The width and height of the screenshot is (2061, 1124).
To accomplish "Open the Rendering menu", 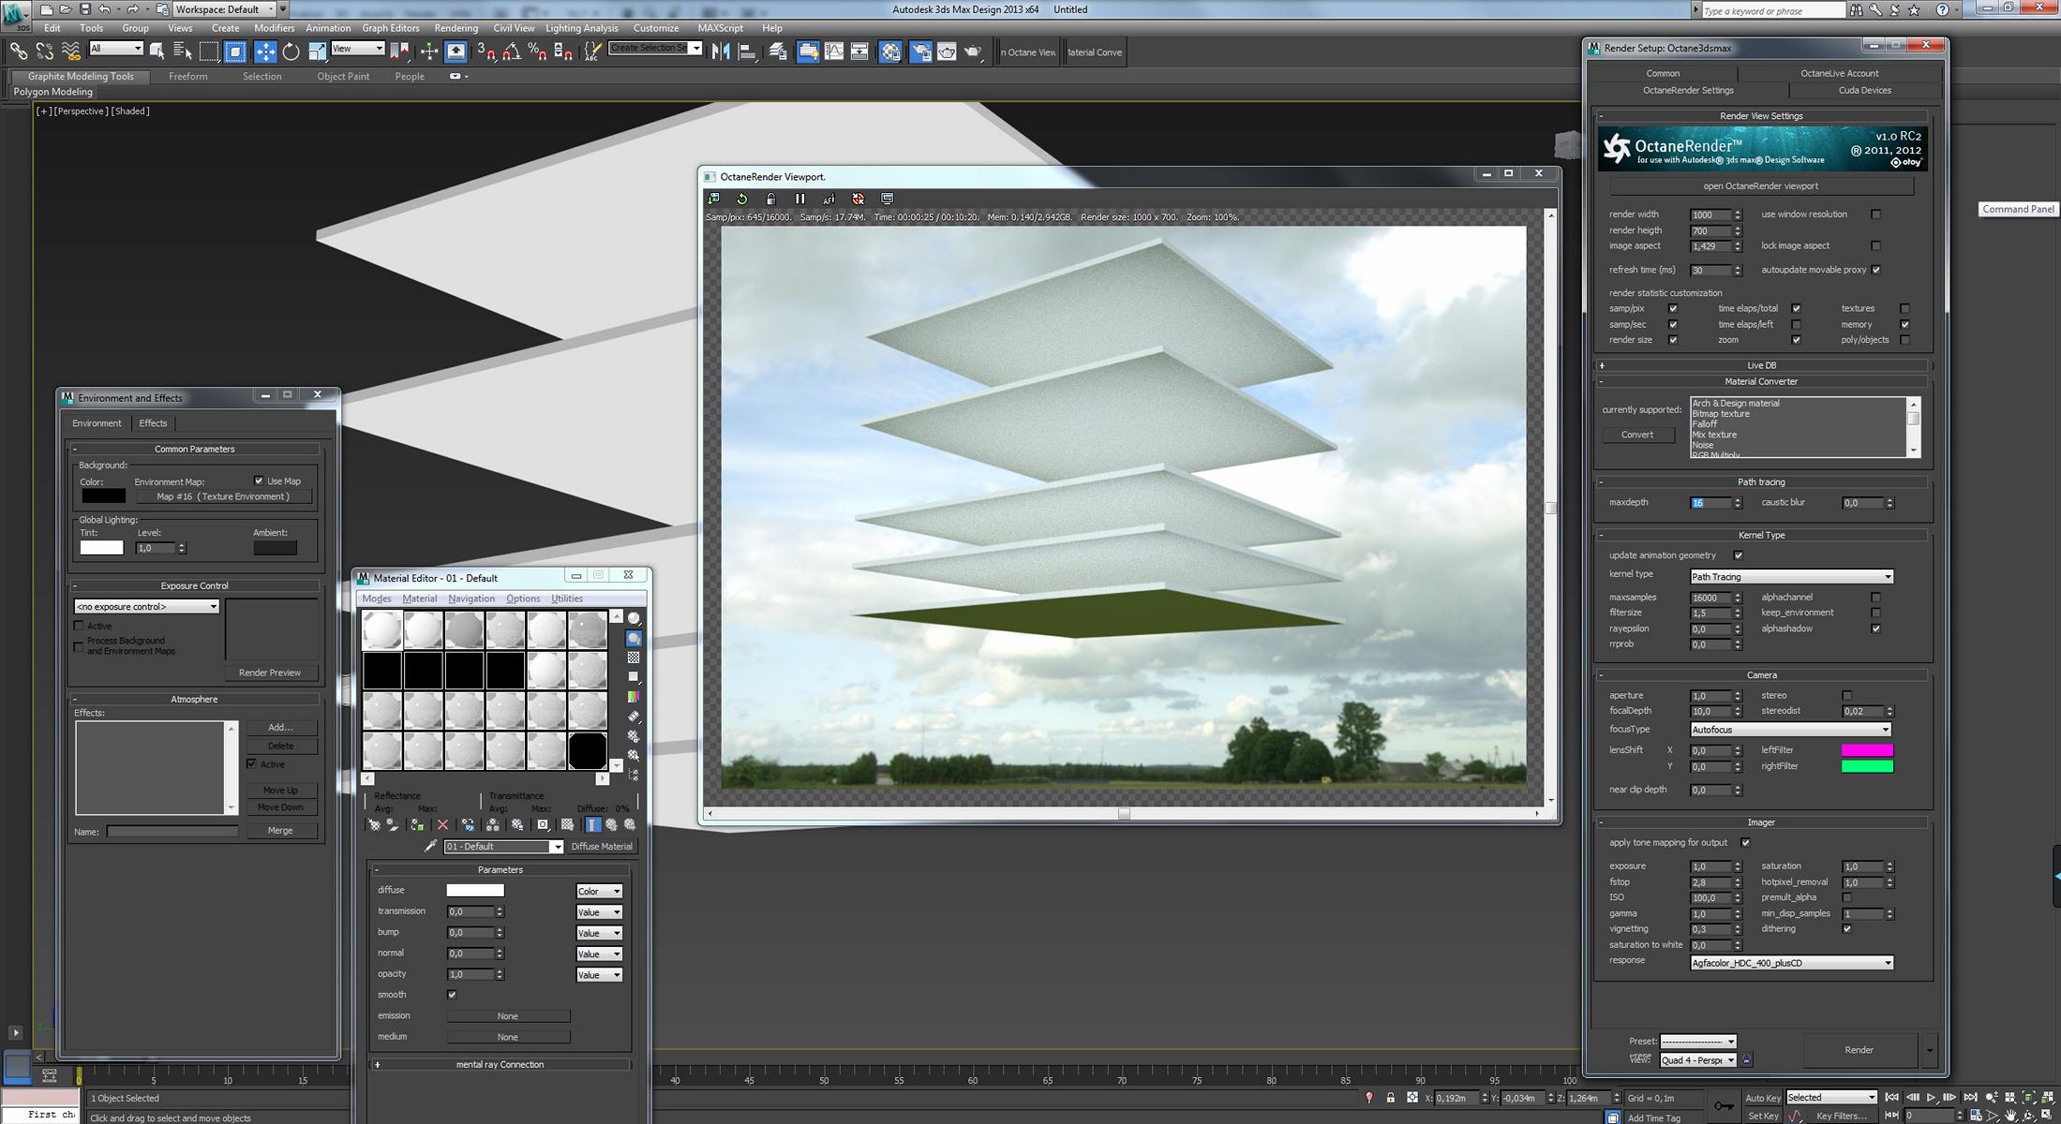I will (456, 28).
